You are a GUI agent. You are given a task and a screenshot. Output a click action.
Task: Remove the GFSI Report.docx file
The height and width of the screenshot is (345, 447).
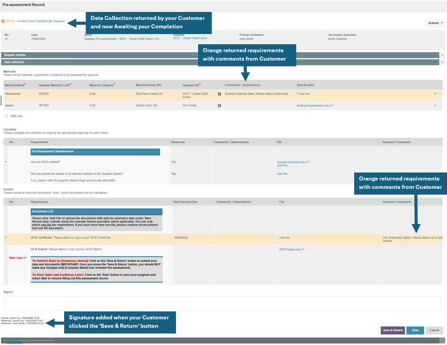tap(303, 249)
